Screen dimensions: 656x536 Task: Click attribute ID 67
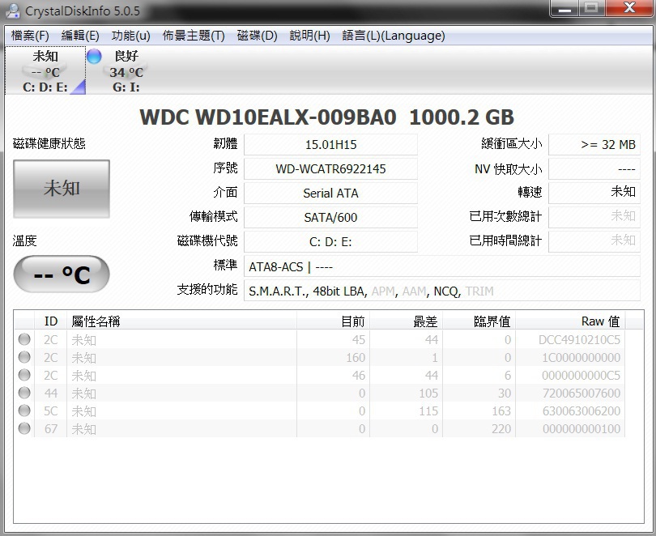pyautogui.click(x=51, y=429)
